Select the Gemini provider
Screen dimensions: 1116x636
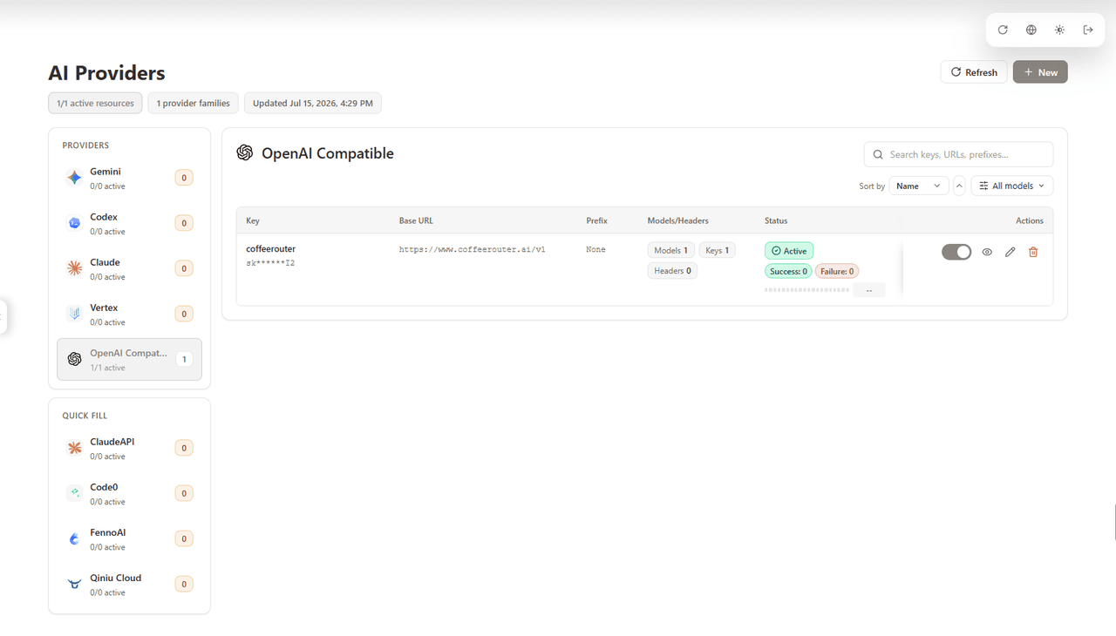pos(129,178)
